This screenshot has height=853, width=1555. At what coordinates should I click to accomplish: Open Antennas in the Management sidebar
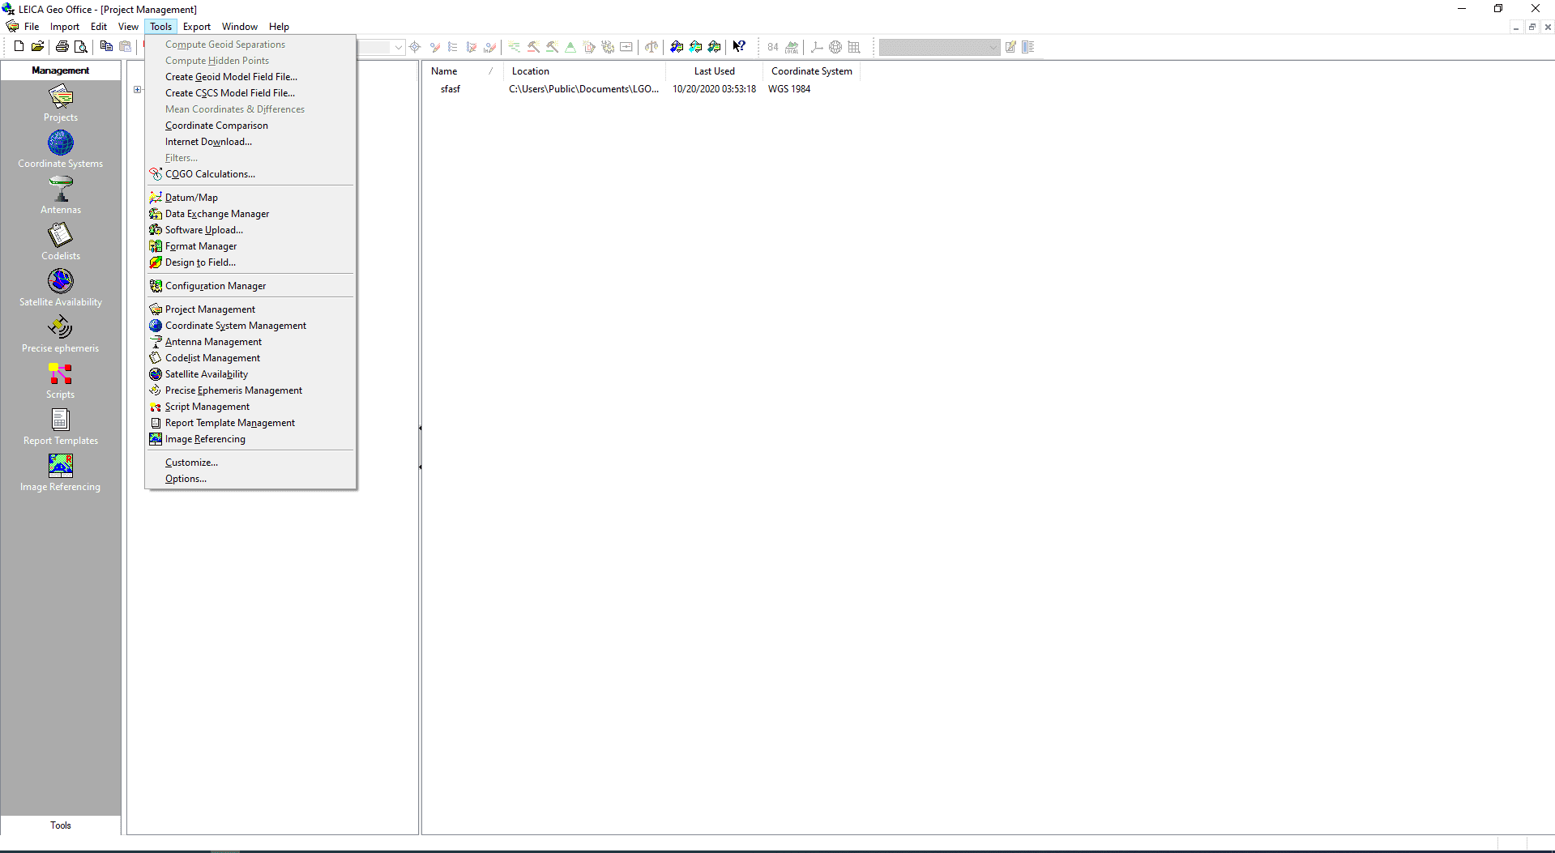click(61, 196)
